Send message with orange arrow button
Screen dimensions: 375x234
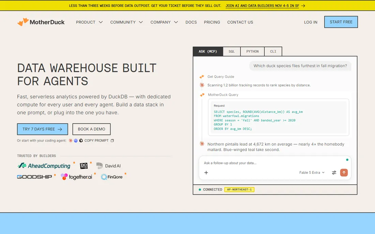coord(344,172)
